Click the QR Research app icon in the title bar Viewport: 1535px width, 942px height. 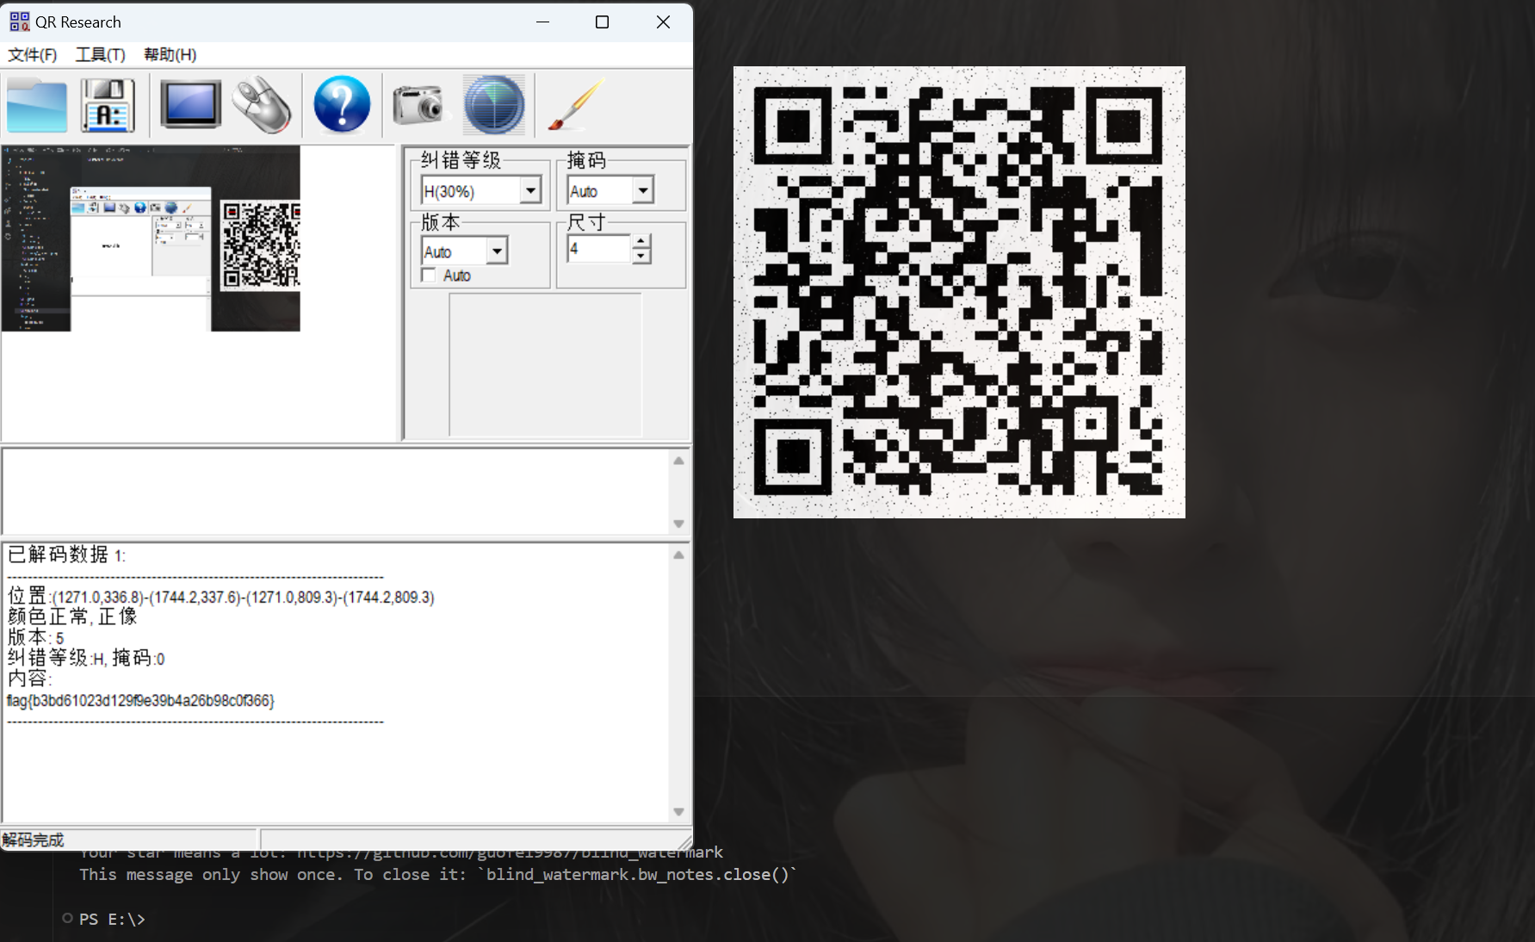[19, 22]
